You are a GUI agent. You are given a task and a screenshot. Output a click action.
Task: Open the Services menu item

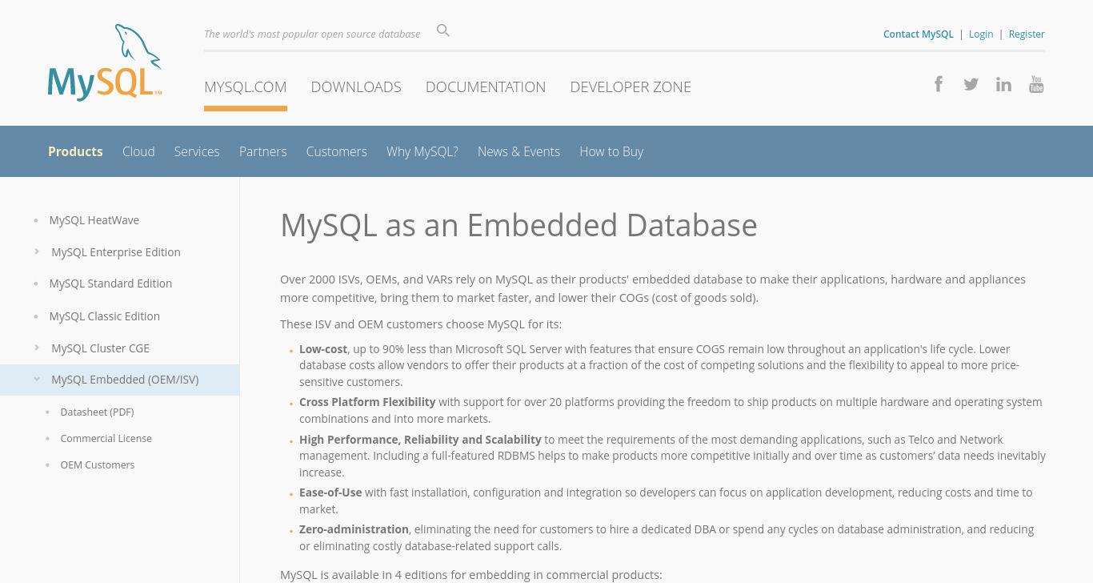point(197,151)
